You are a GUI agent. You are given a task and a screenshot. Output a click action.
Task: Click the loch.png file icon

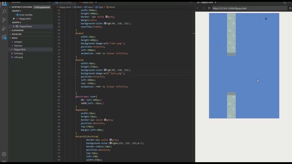coord(12,53)
